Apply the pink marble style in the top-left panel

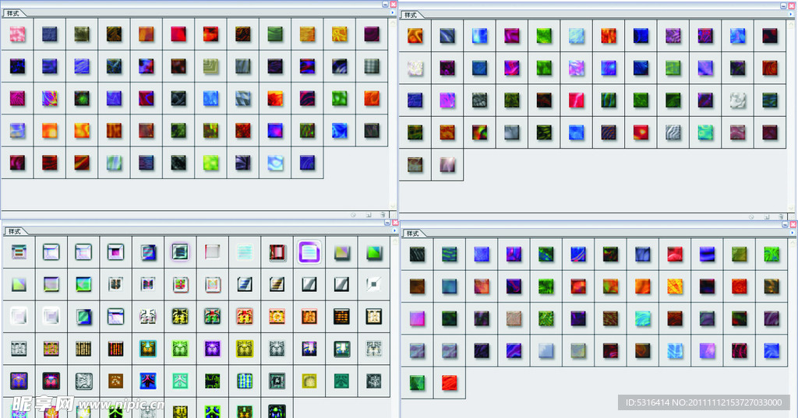pyautogui.click(x=17, y=34)
